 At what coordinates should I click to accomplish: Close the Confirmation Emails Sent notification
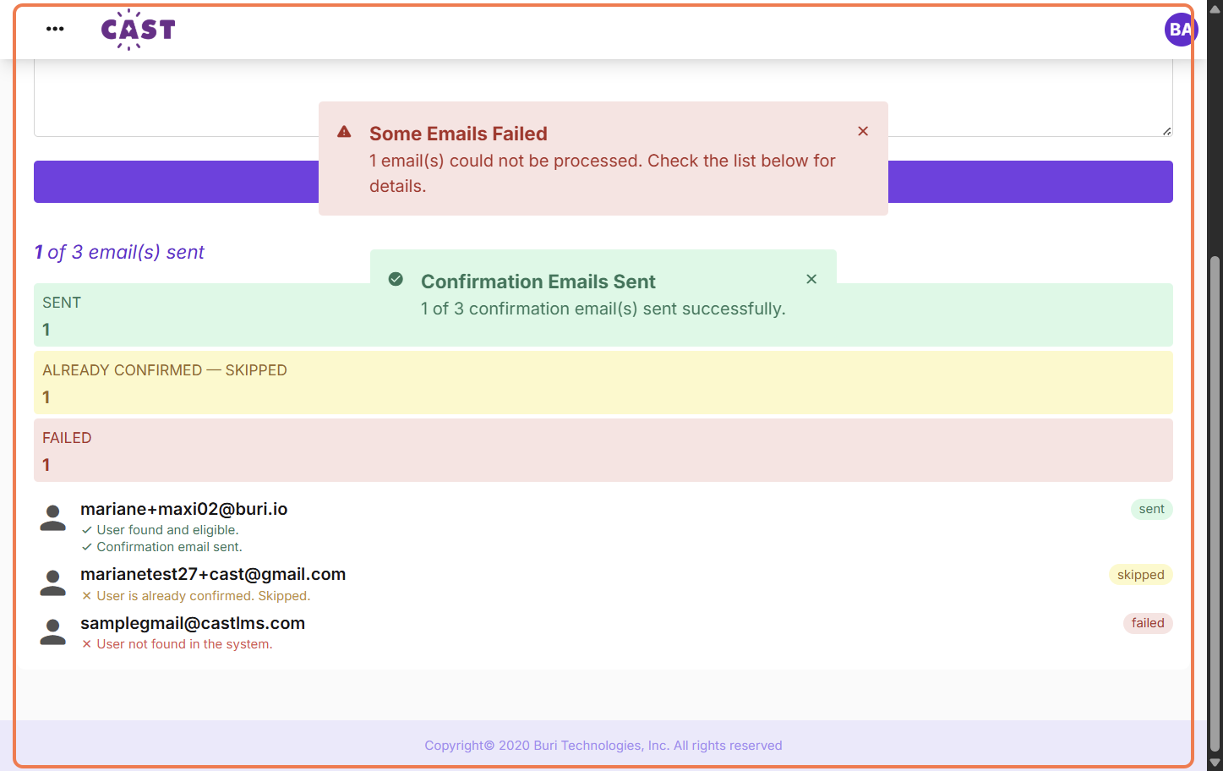pyautogui.click(x=811, y=279)
